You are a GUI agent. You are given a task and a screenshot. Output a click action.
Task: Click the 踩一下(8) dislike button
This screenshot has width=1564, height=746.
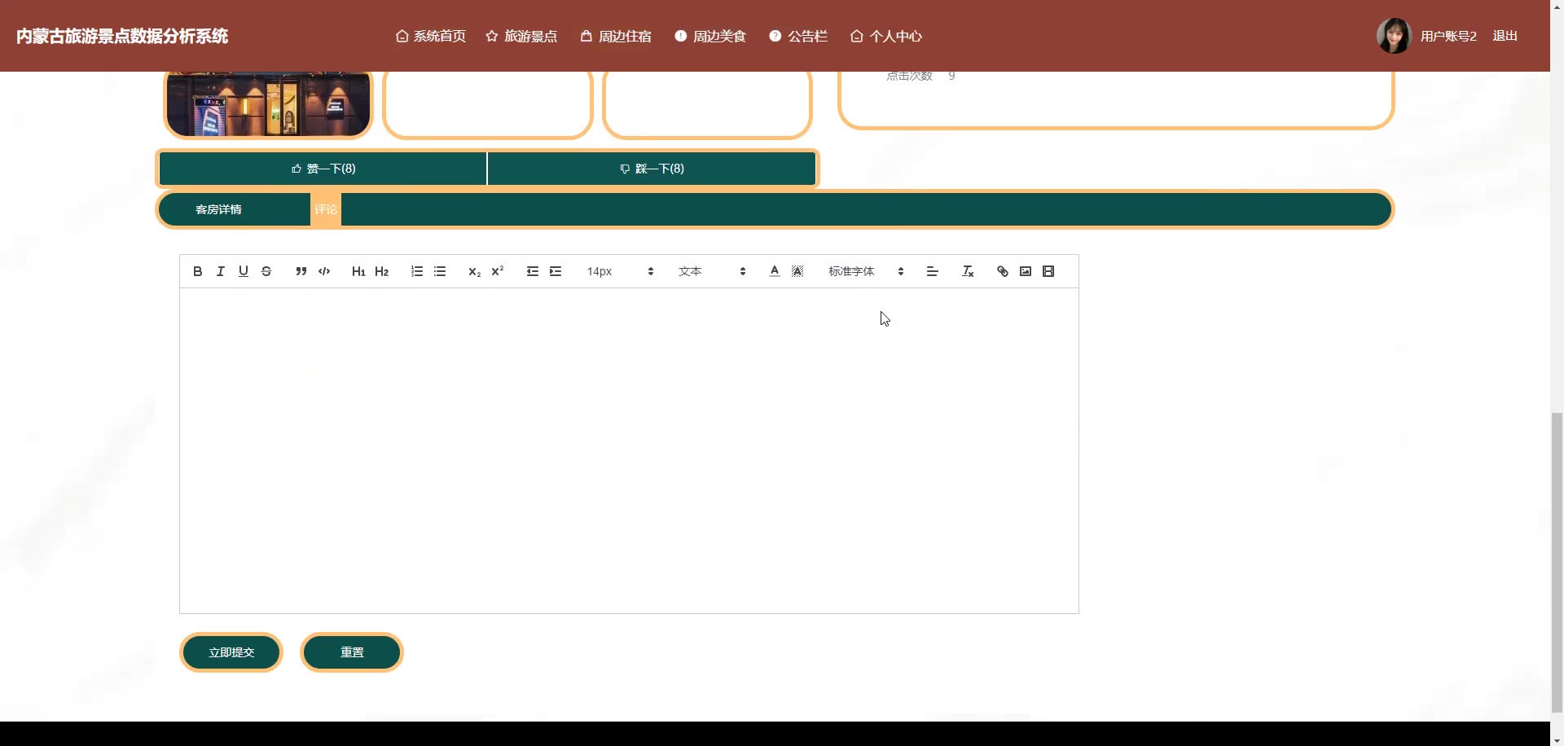tap(652, 169)
